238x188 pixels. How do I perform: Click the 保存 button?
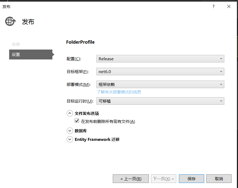[x=192, y=179]
